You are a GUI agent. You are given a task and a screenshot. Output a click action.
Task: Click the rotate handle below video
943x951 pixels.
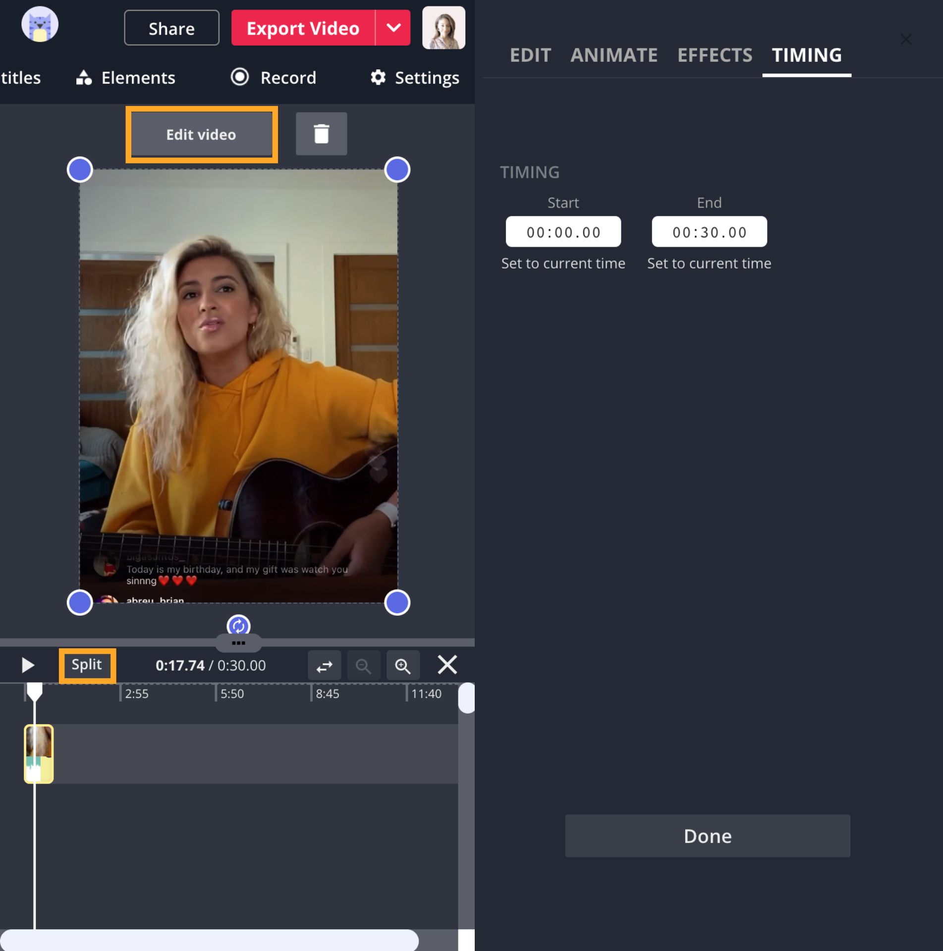click(x=238, y=626)
